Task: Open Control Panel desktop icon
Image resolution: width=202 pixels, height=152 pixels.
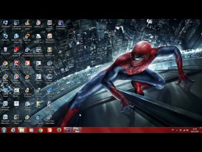Action: [5, 92]
